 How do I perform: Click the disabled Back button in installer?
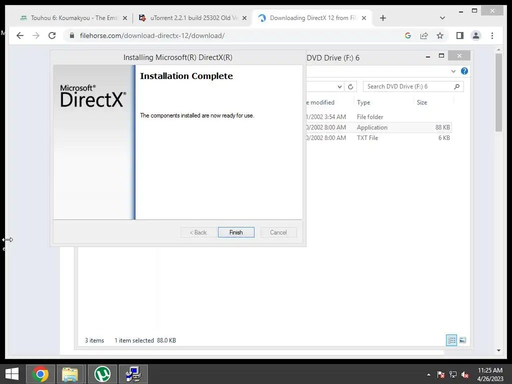198,232
